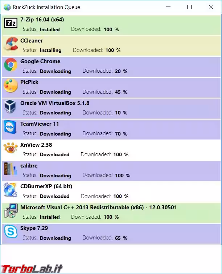Screen dimensions: 222x274
Task: Click 'Installed' status of Visual C++ Redistributable
Action: click(x=50, y=217)
